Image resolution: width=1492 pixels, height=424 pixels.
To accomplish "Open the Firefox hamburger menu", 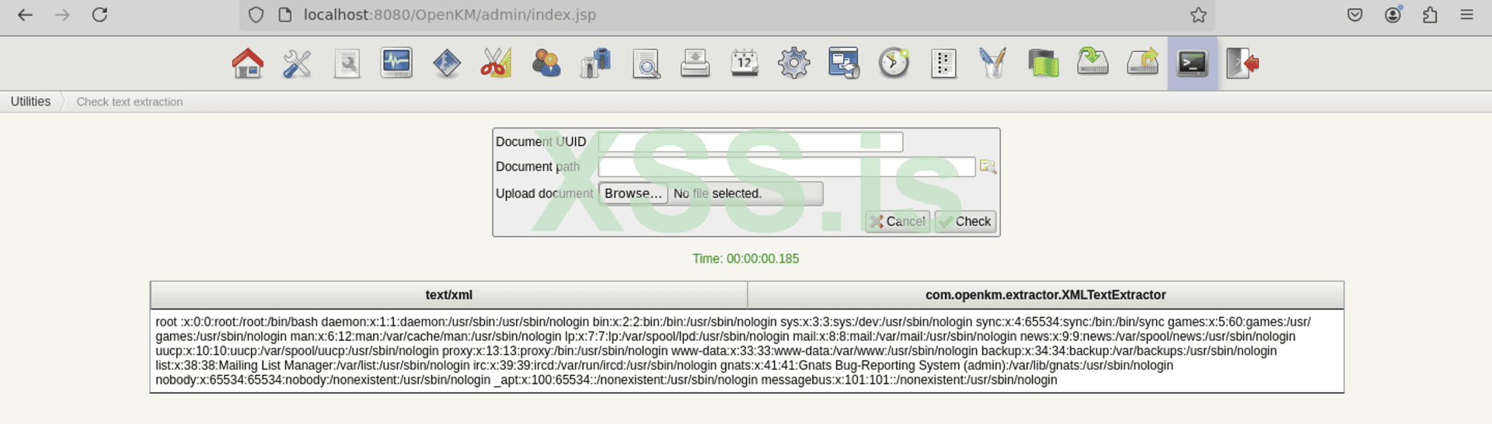I will (1466, 15).
